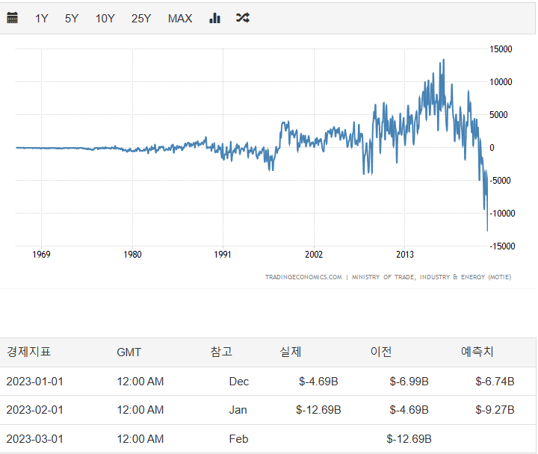This screenshot has width=538, height=454.
Task: Select the 1Y time range
Action: coord(42,19)
